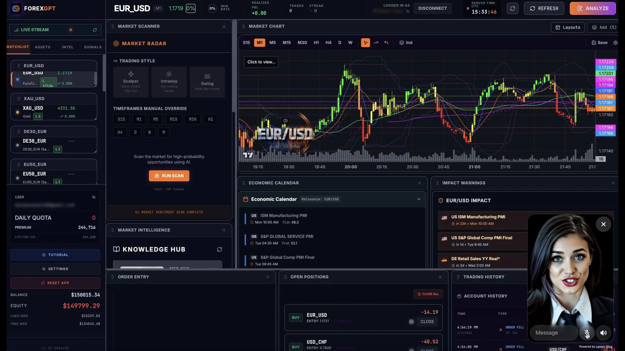Switch to the Intel tab
The image size is (625, 351).
[67, 47]
